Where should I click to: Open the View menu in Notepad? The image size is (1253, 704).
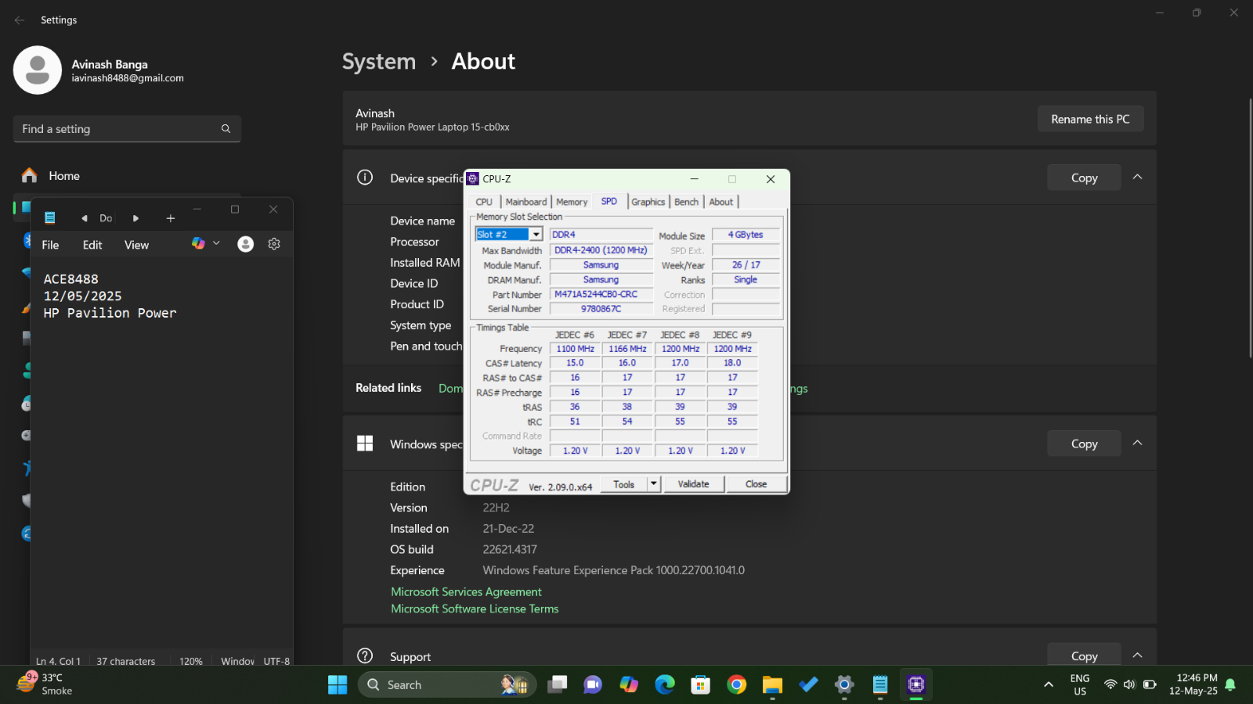click(x=136, y=245)
